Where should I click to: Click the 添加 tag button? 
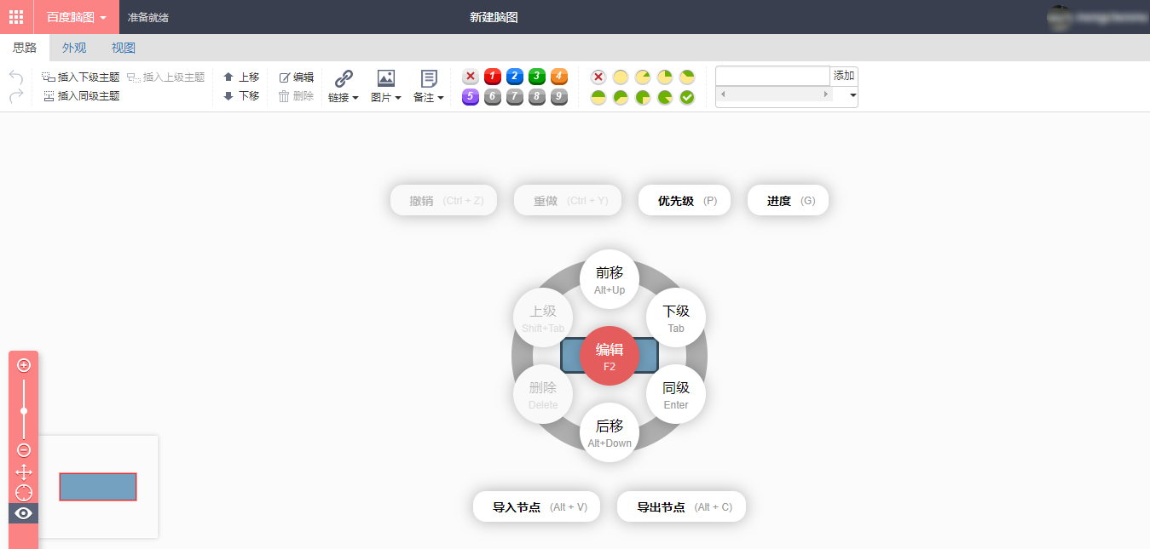click(844, 76)
